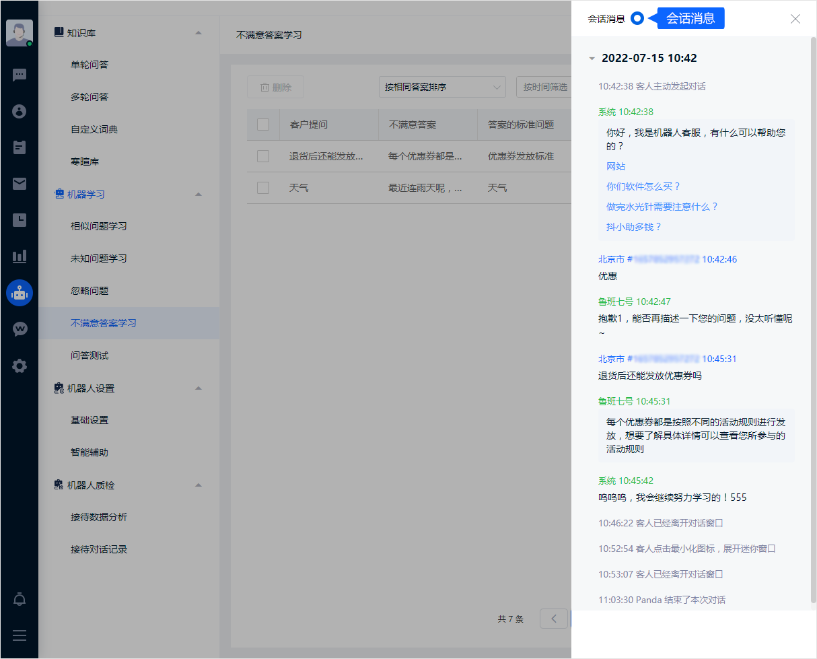Open the chat messages icon in sidebar
Image resolution: width=817 pixels, height=659 pixels.
click(20, 75)
